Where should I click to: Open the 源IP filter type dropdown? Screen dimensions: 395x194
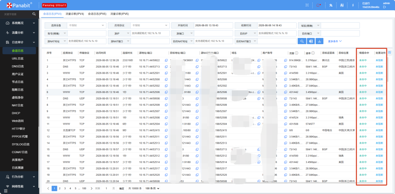tap(119, 33)
